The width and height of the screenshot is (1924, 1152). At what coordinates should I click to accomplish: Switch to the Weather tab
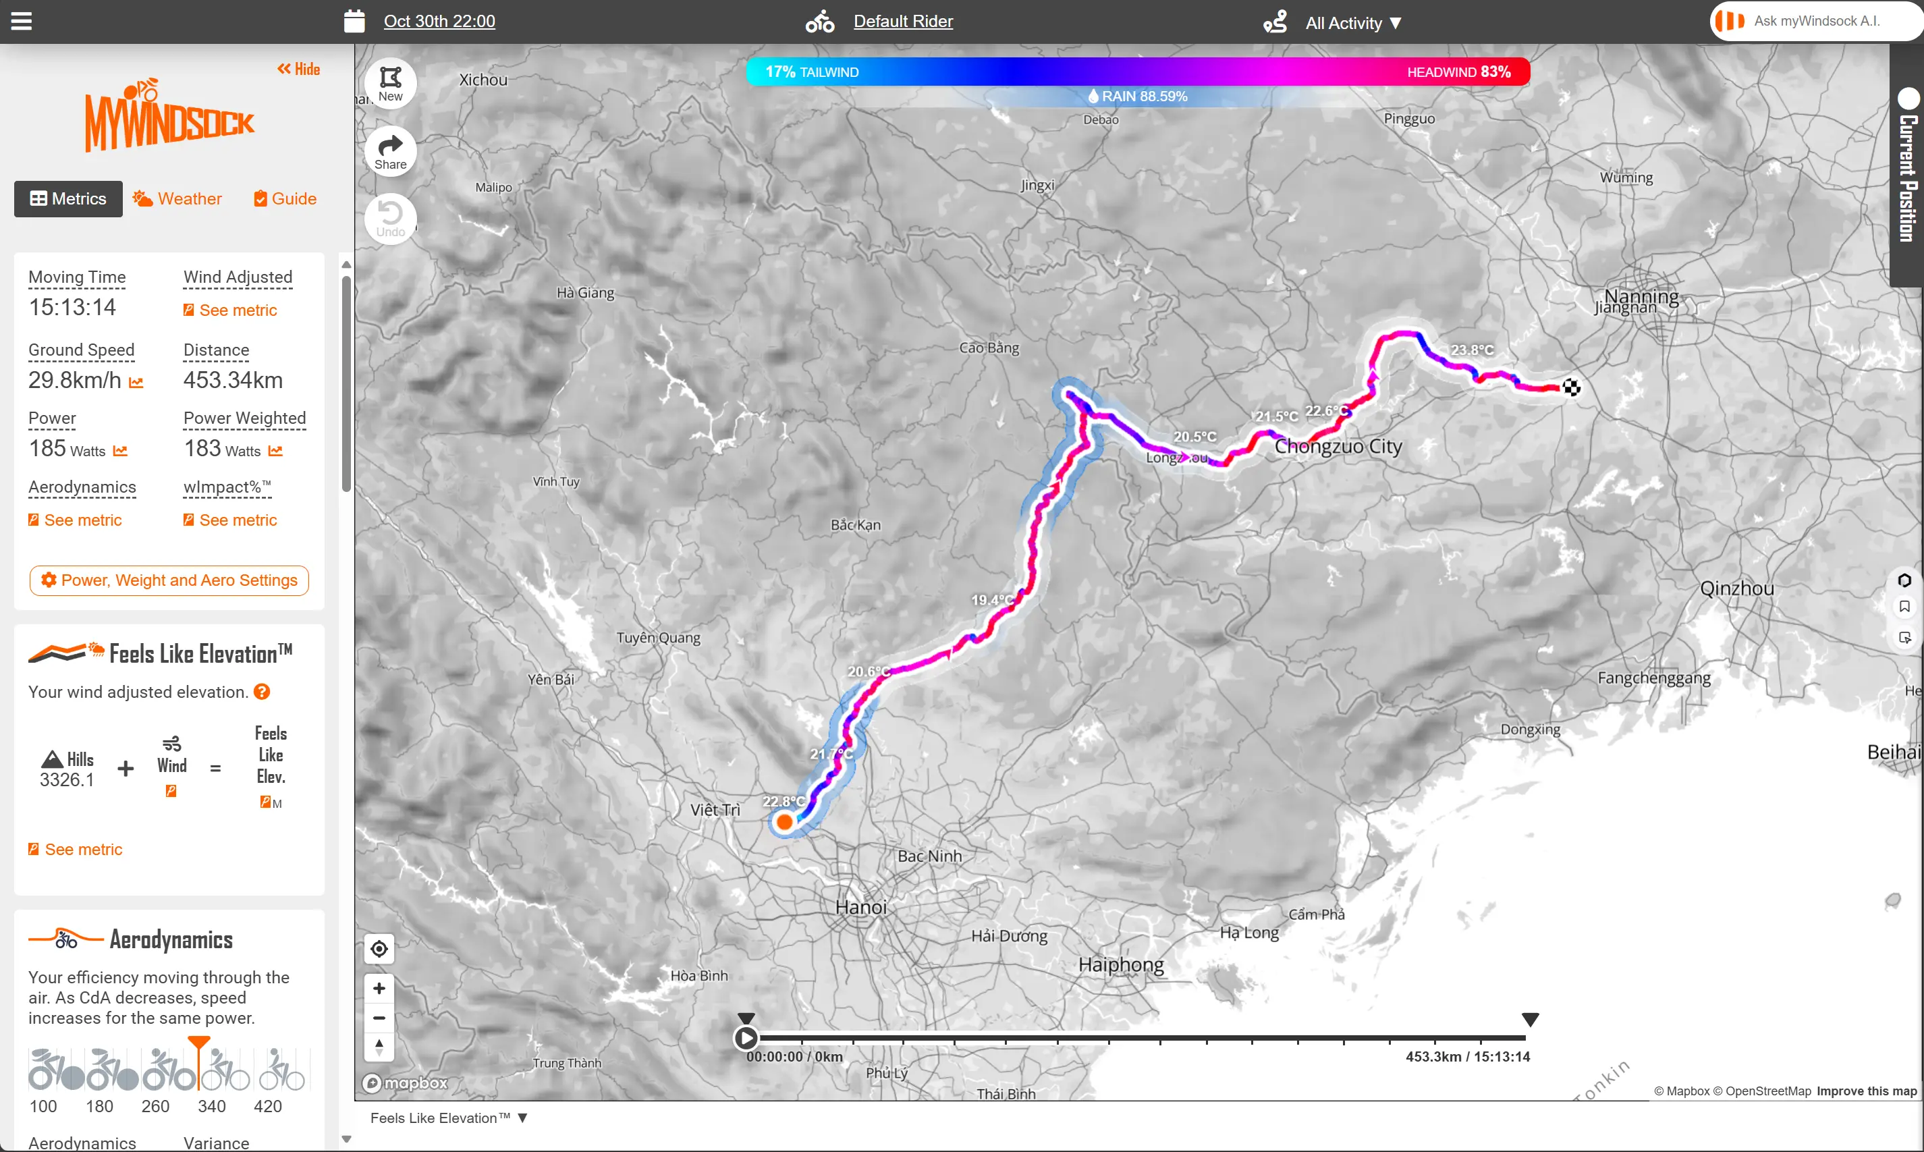point(177,198)
